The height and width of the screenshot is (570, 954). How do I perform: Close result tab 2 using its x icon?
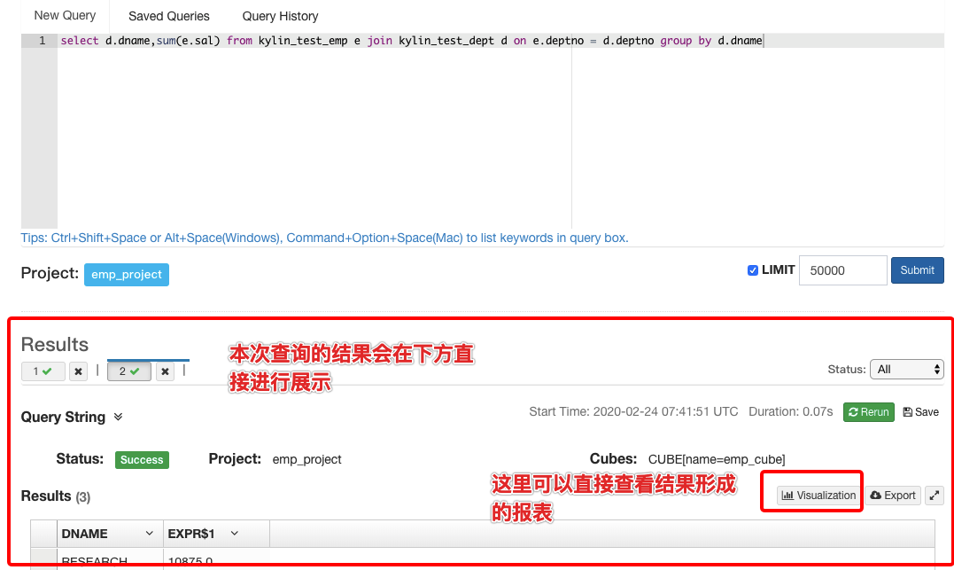pyautogui.click(x=164, y=371)
